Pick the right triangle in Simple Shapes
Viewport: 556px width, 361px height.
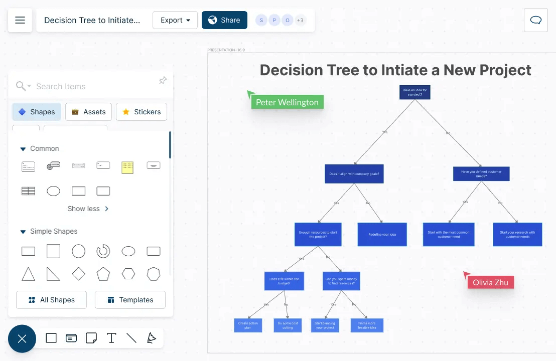pyautogui.click(x=54, y=274)
